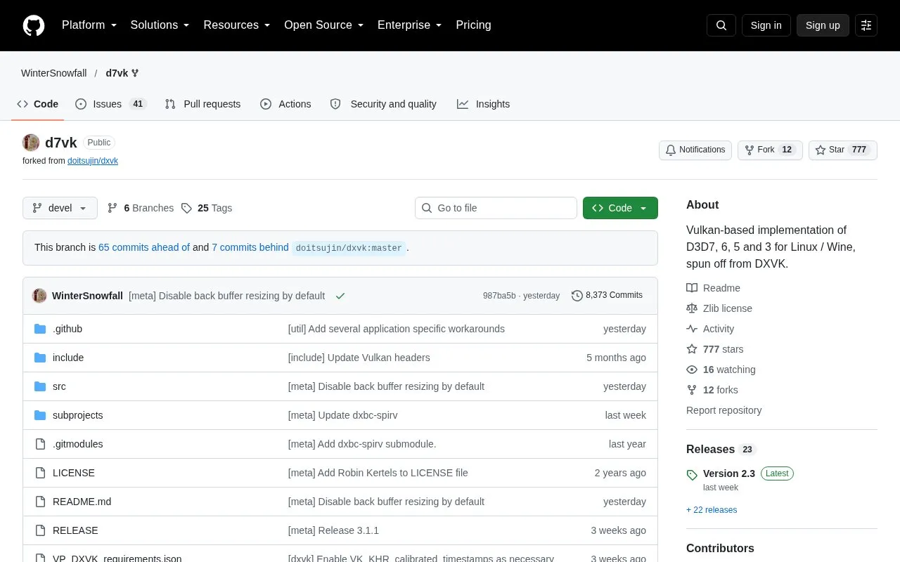Image resolution: width=900 pixels, height=562 pixels.
Task: Click the WinterSnowfall avatar beside d7vk title
Action: [x=31, y=143]
